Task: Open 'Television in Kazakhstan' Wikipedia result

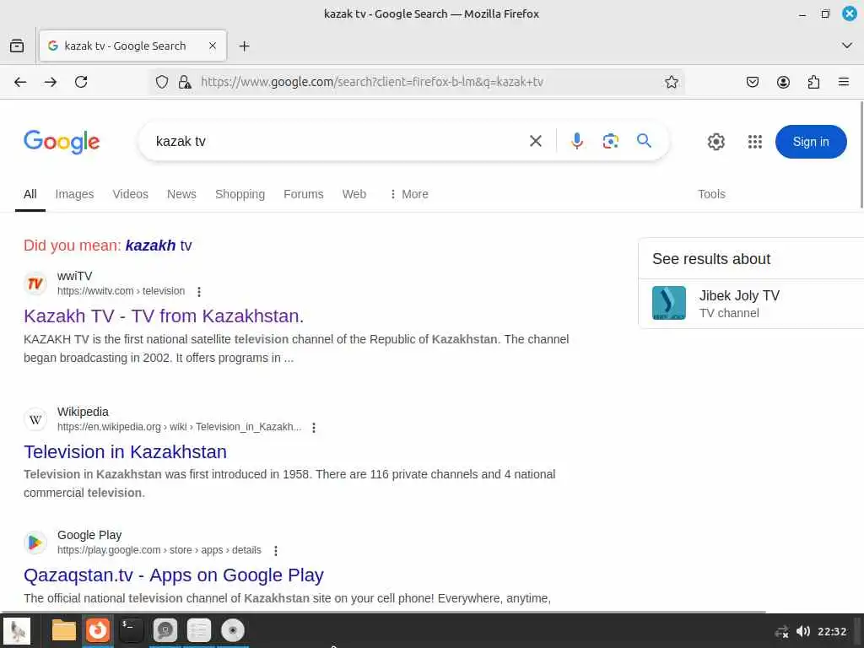Action: (125, 452)
